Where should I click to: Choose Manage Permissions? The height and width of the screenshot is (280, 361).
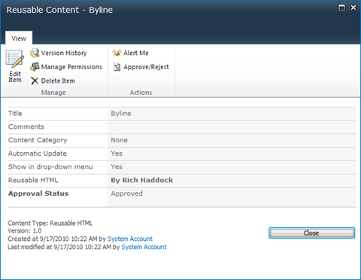point(71,67)
